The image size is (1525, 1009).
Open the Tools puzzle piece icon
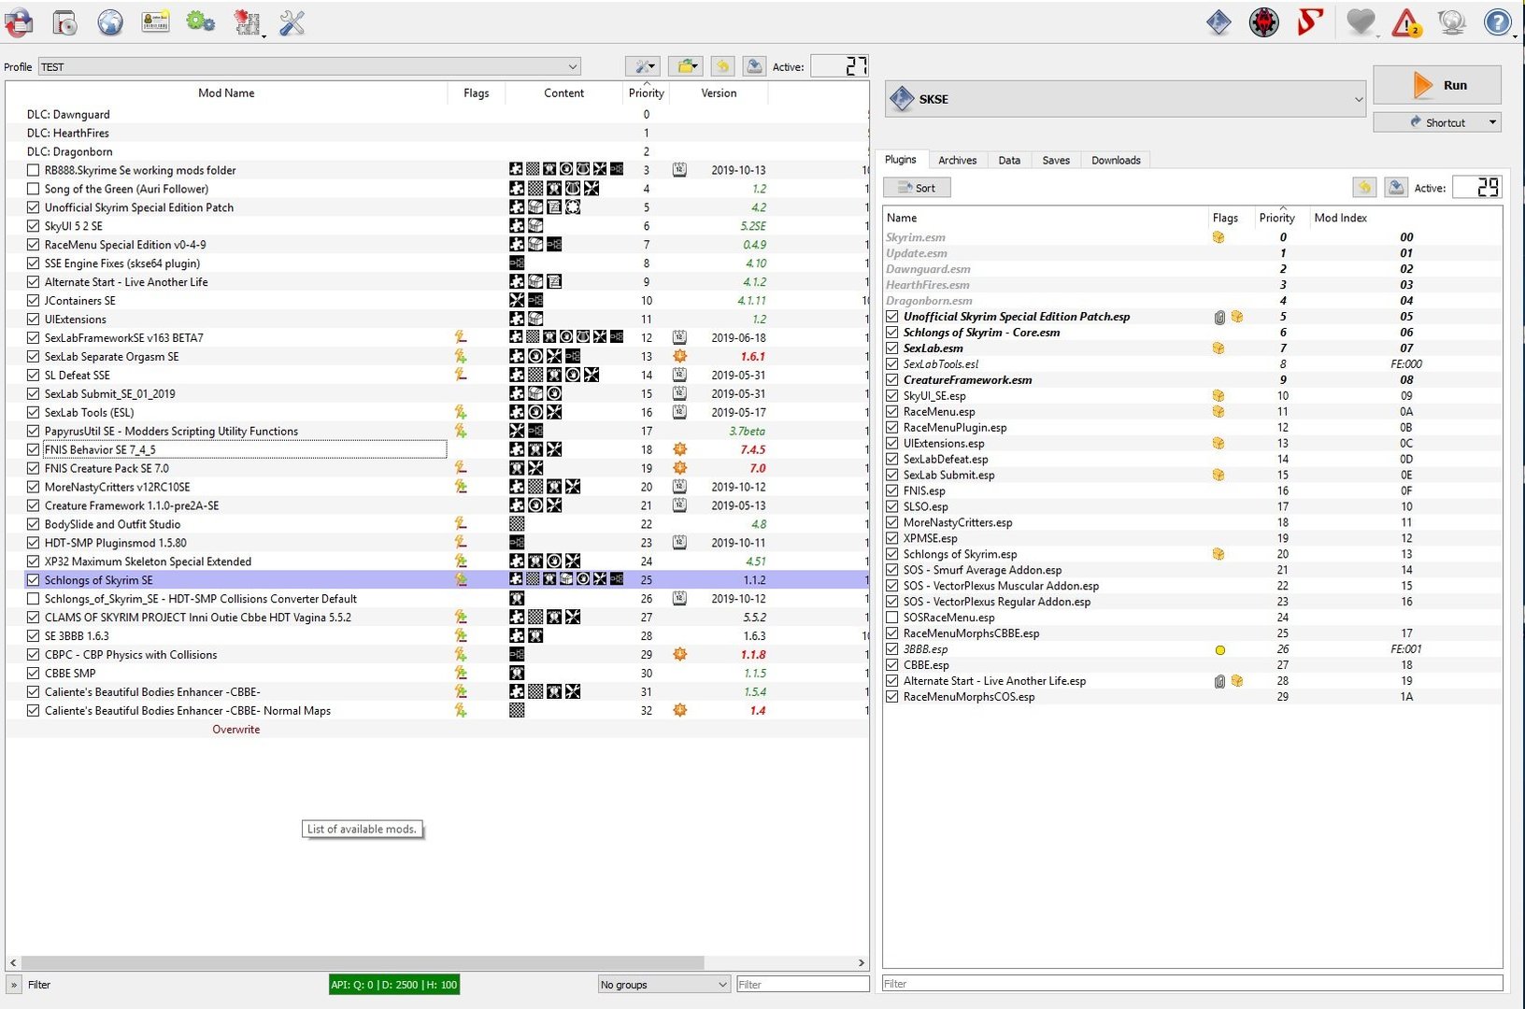247,22
